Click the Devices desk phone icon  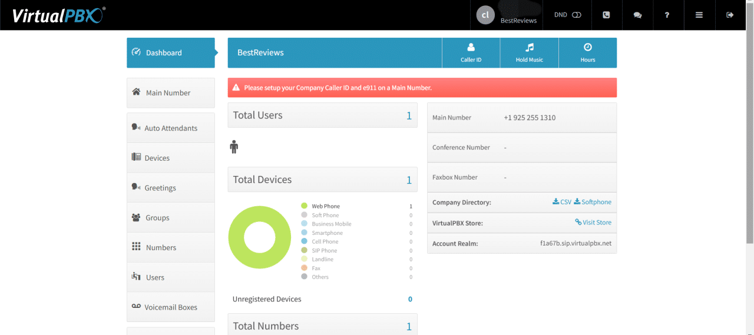[x=136, y=157]
